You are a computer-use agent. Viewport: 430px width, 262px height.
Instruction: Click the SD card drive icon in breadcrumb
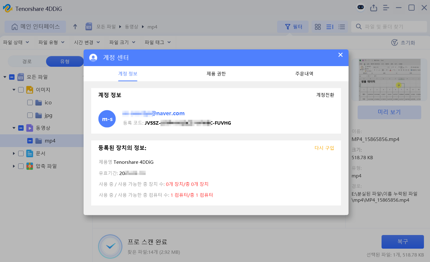coord(89,27)
